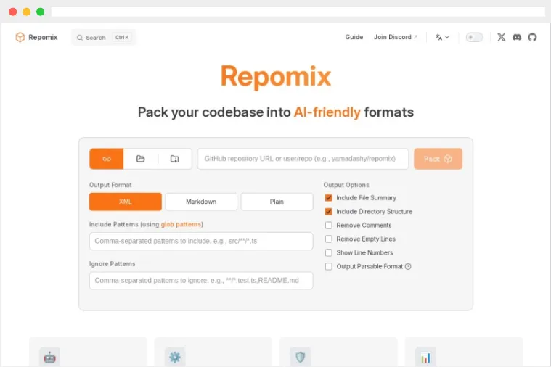Enable Remove Empty Lines checkbox
The height and width of the screenshot is (367, 551).
coord(329,239)
